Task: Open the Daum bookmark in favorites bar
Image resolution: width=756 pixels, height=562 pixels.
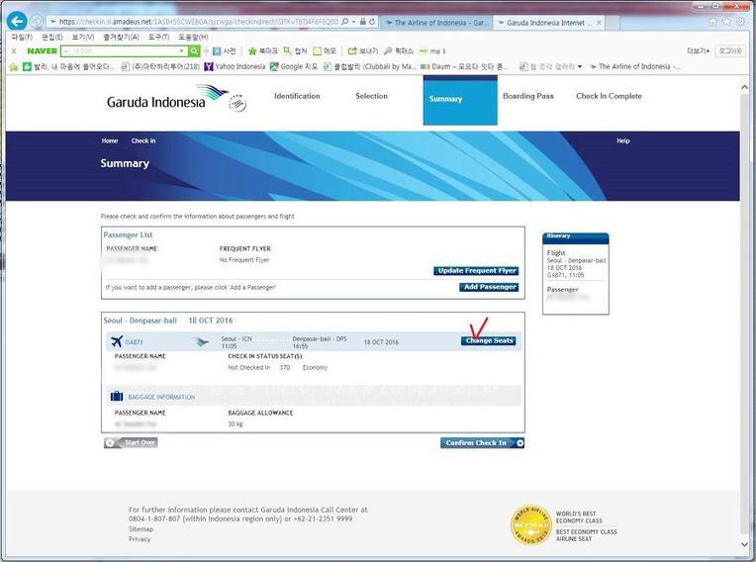Action: tap(464, 66)
